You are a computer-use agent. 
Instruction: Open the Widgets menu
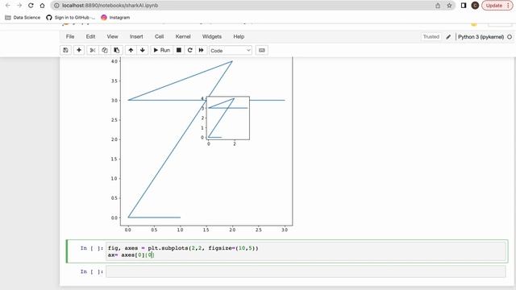click(212, 36)
